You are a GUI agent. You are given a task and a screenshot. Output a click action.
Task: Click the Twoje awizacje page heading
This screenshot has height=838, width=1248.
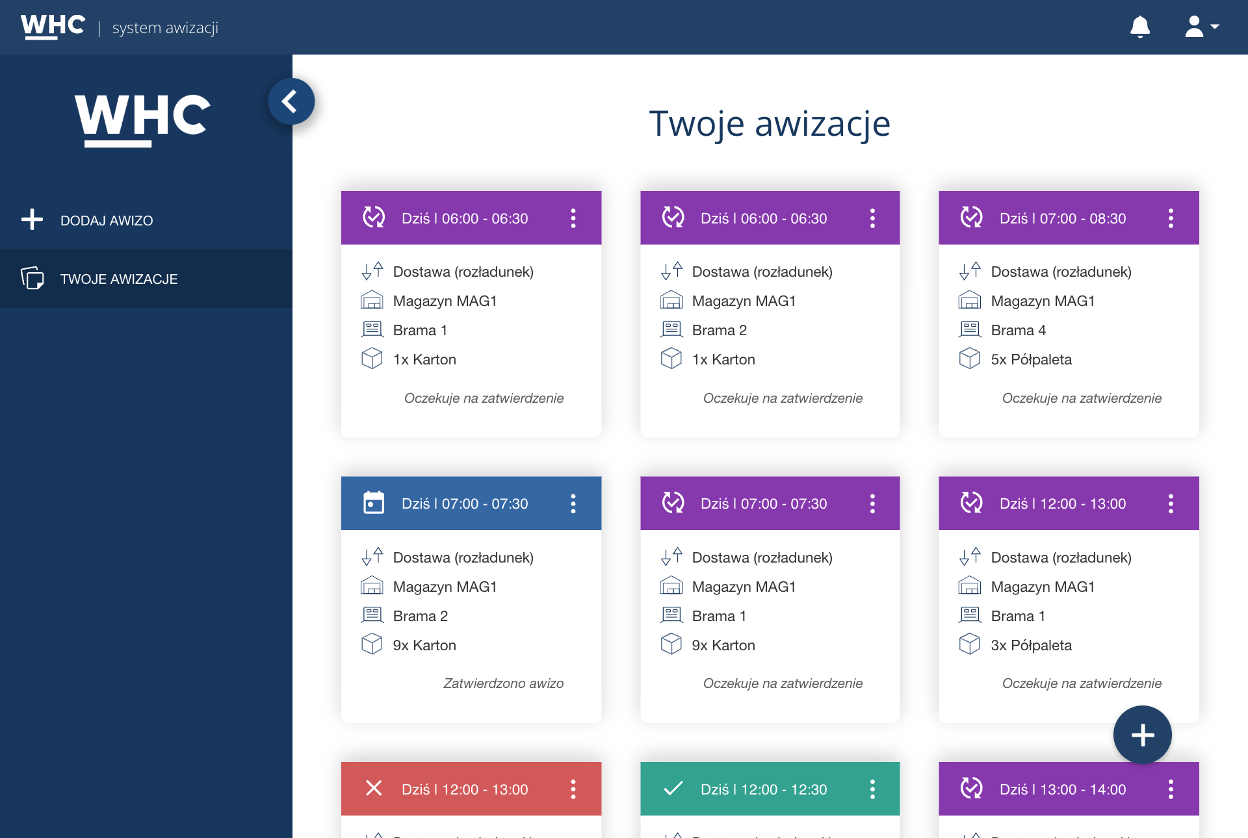(x=770, y=123)
